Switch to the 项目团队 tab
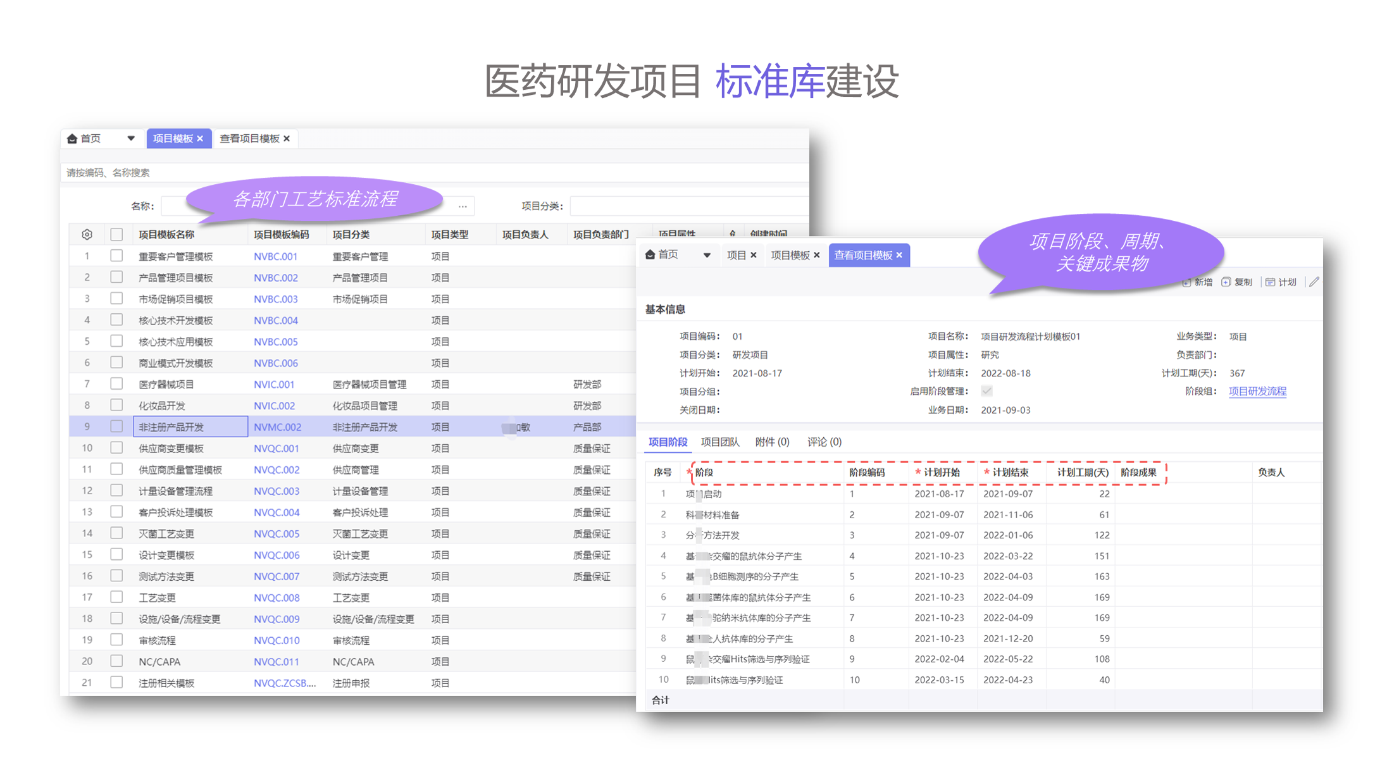Viewport: 1387px width, 770px height. click(x=720, y=442)
